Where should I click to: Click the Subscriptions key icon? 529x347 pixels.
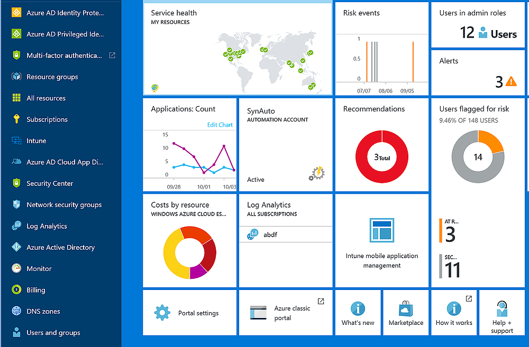pyautogui.click(x=16, y=119)
